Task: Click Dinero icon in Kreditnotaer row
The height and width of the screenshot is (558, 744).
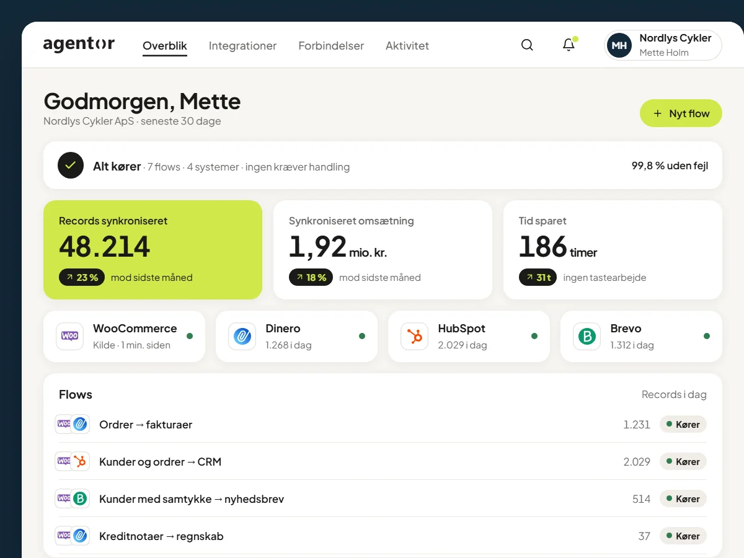Action: coord(80,536)
